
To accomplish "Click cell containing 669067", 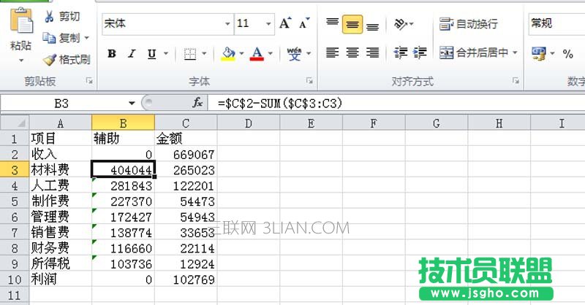I will click(186, 154).
